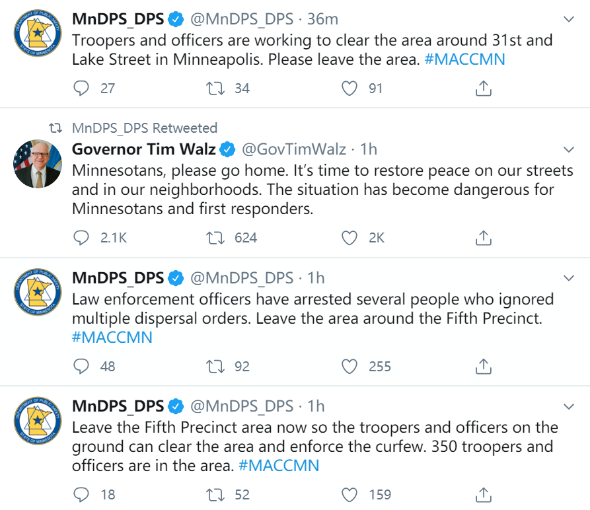Like Governor Tim Walz's tweet
The height and width of the screenshot is (510, 590).
[x=350, y=238]
